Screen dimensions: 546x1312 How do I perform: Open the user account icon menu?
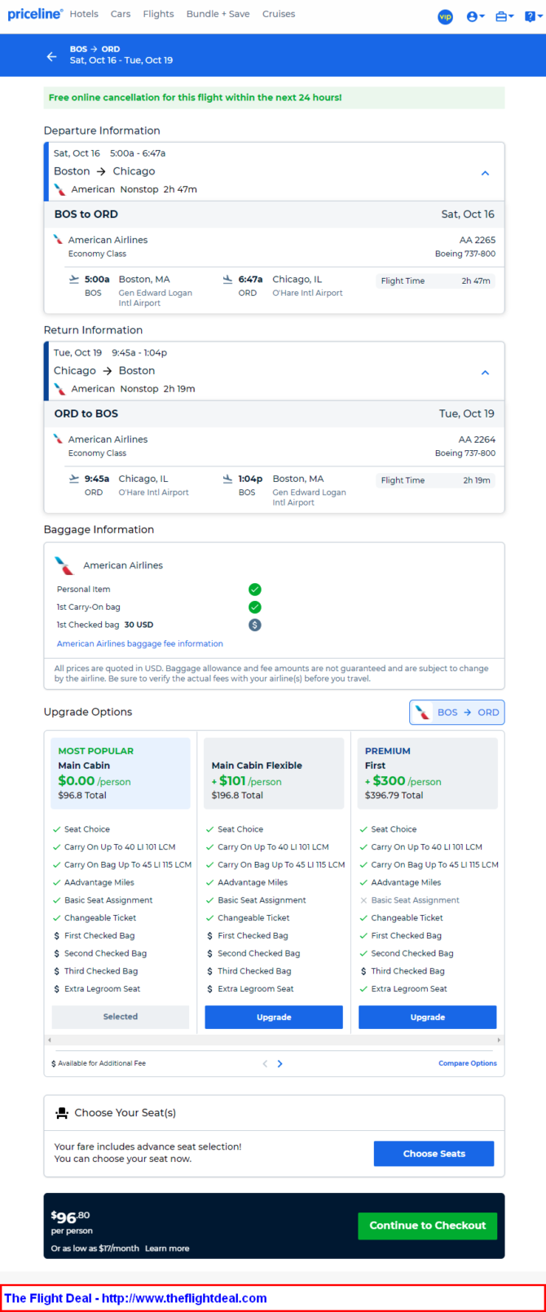pos(475,16)
